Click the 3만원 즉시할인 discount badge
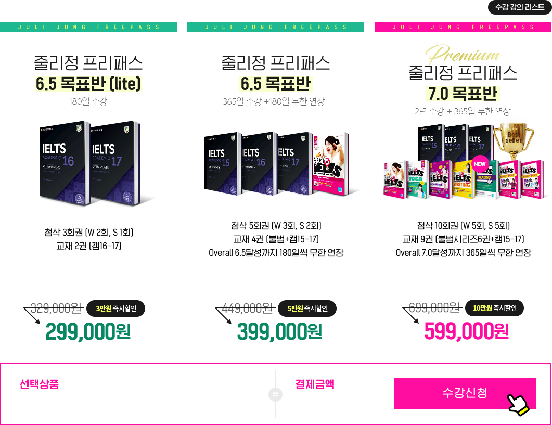This screenshot has width=552, height=425. [116, 308]
